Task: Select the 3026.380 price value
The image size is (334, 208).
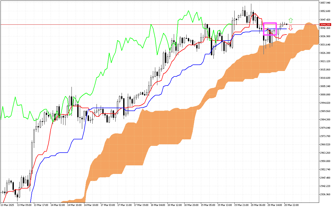Action: 325,53
